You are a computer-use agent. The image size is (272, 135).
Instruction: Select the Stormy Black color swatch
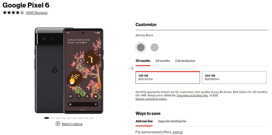141,47
